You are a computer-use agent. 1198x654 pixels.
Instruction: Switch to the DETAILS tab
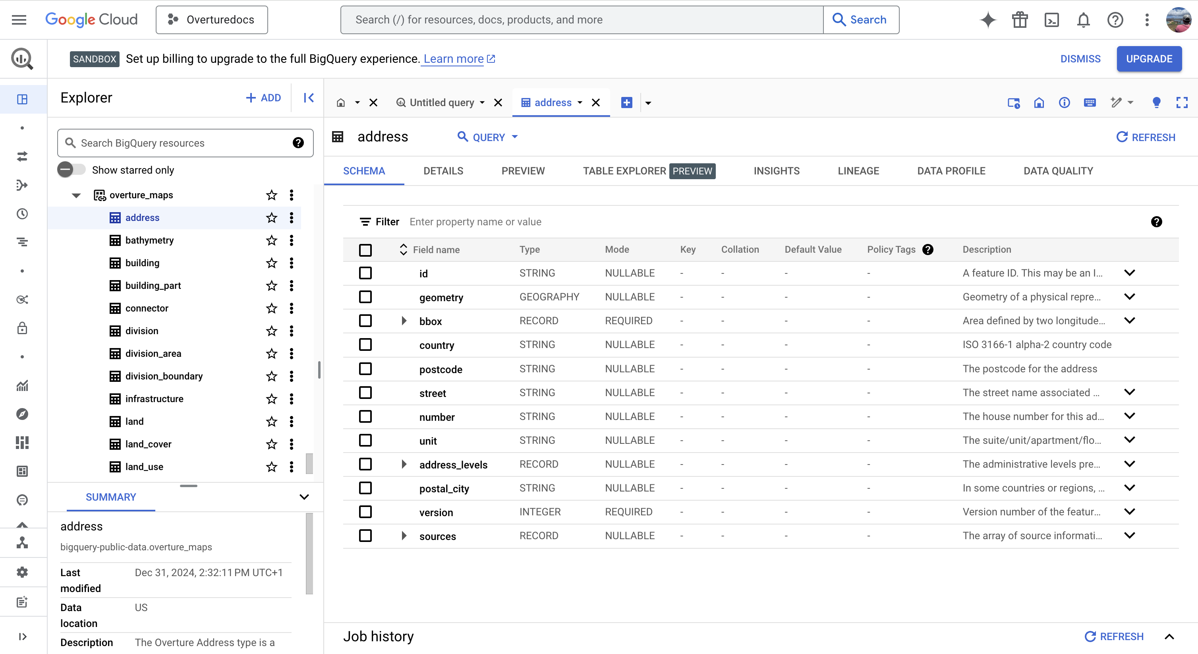click(443, 171)
